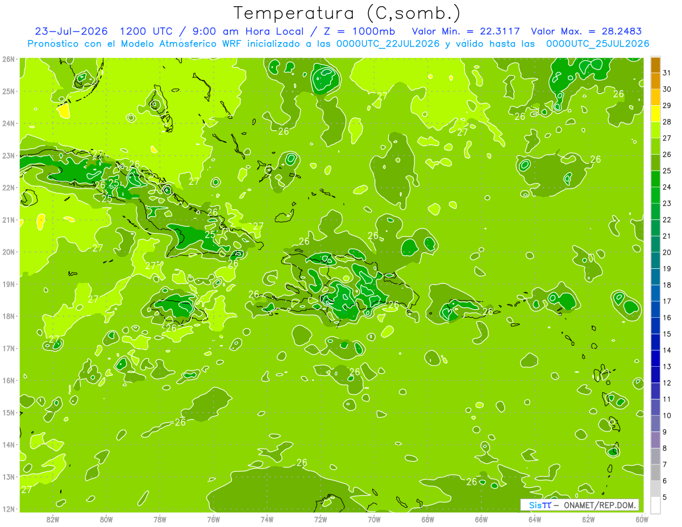Image resolution: width=682 pixels, height=527 pixels.
Task: Click the '64W' longitude axis label
Action: (x=535, y=519)
